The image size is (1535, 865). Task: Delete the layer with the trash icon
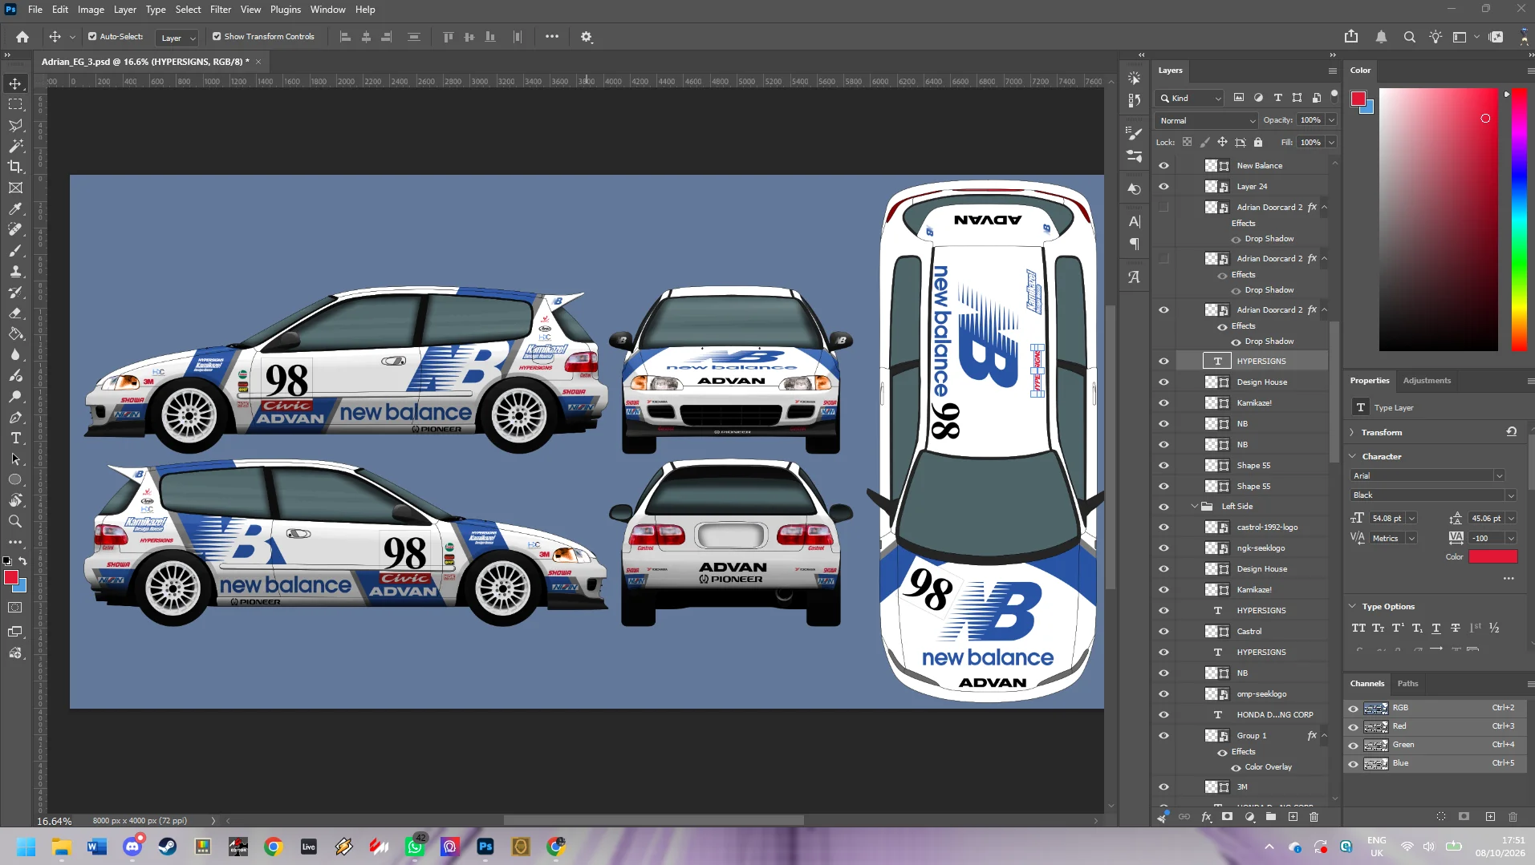point(1314,817)
